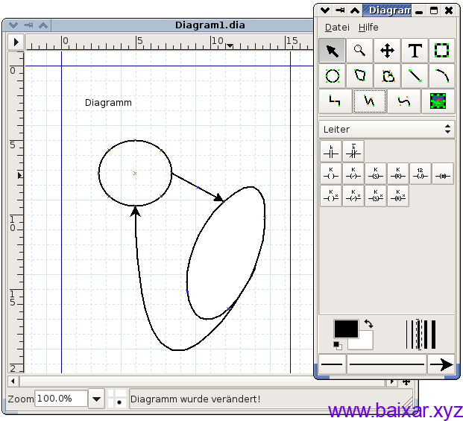Pick the Ellipse shape tool
Screen dimensions: 463x421
[333, 76]
